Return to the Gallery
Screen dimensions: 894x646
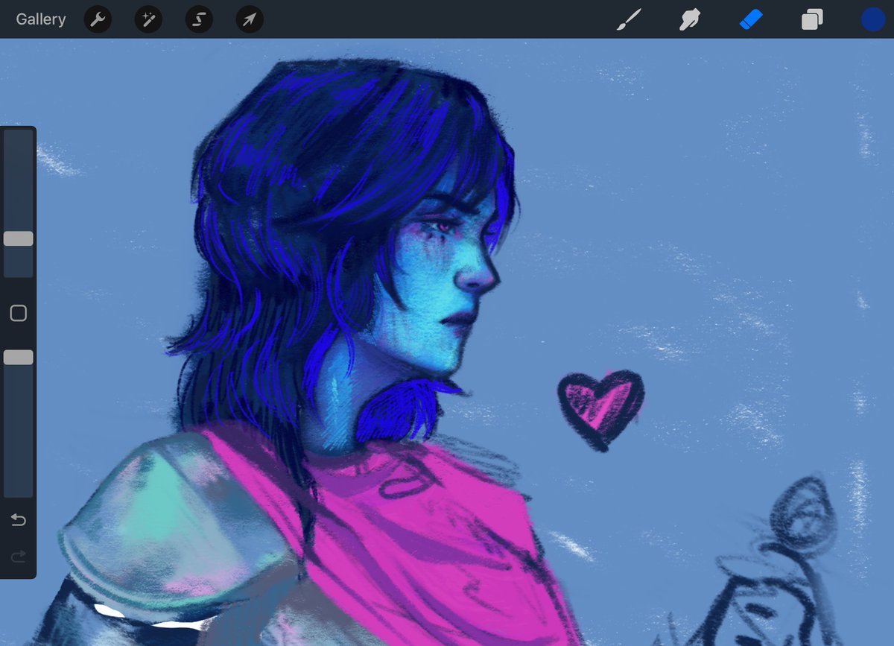40,19
